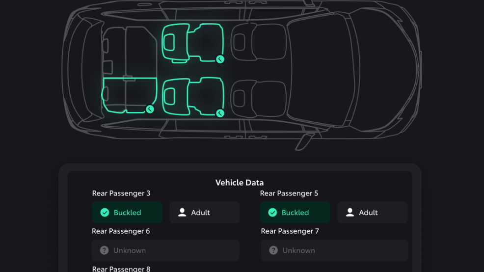Open the Unknown field for Rear Passenger 7
The height and width of the screenshot is (272, 484).
(334, 250)
